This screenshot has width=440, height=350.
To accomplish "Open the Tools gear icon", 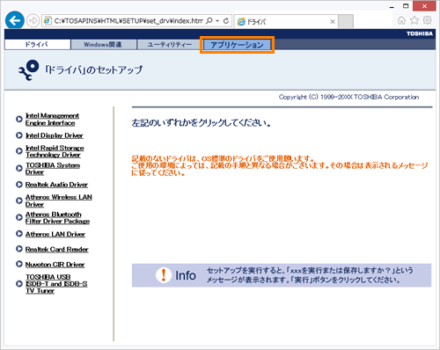I will 428,20.
